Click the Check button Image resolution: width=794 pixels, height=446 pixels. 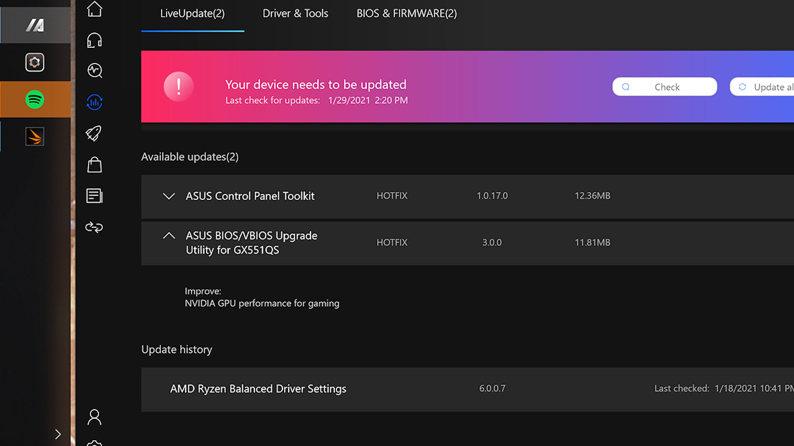[x=665, y=87]
